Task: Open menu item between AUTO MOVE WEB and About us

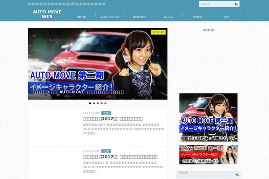Action: 139,17
